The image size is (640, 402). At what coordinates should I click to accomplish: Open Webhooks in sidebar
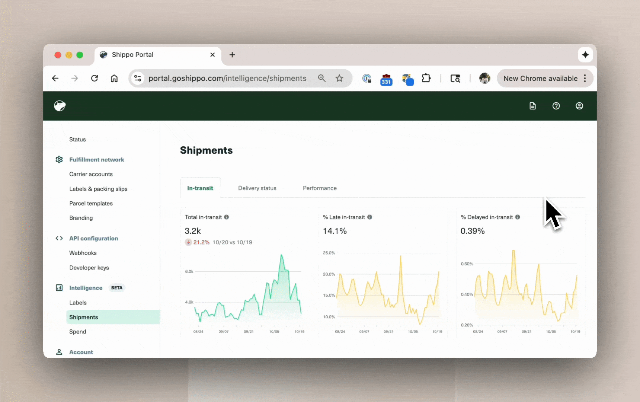83,253
